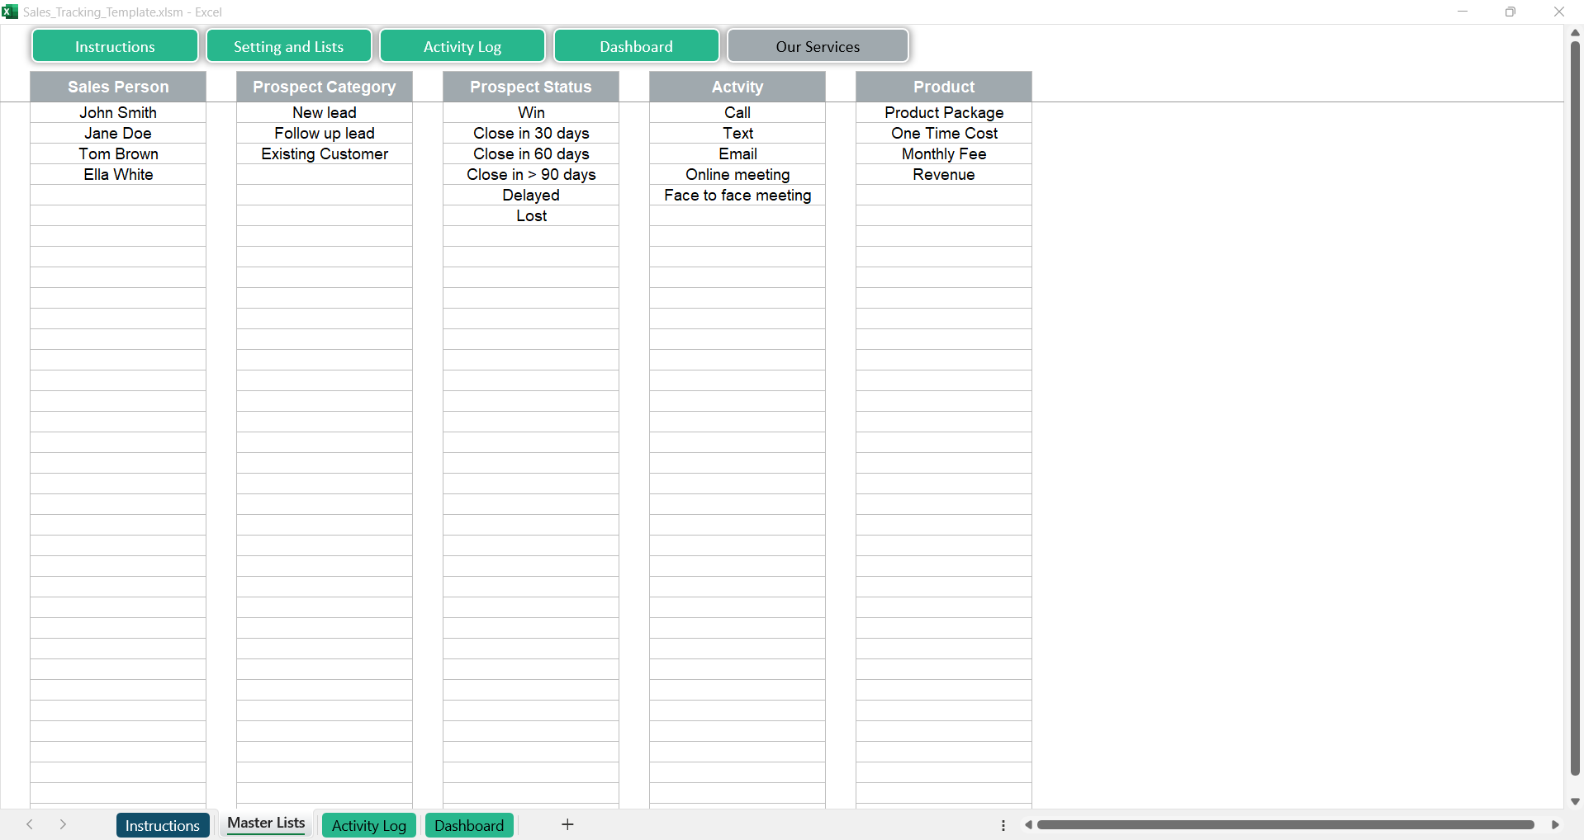The width and height of the screenshot is (1584, 840).
Task: Open Dashboard from the top navigation
Action: point(636,46)
